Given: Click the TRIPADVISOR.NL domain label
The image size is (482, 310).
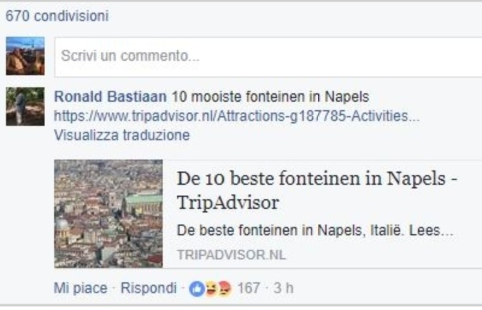Looking at the screenshot, I should click(231, 255).
